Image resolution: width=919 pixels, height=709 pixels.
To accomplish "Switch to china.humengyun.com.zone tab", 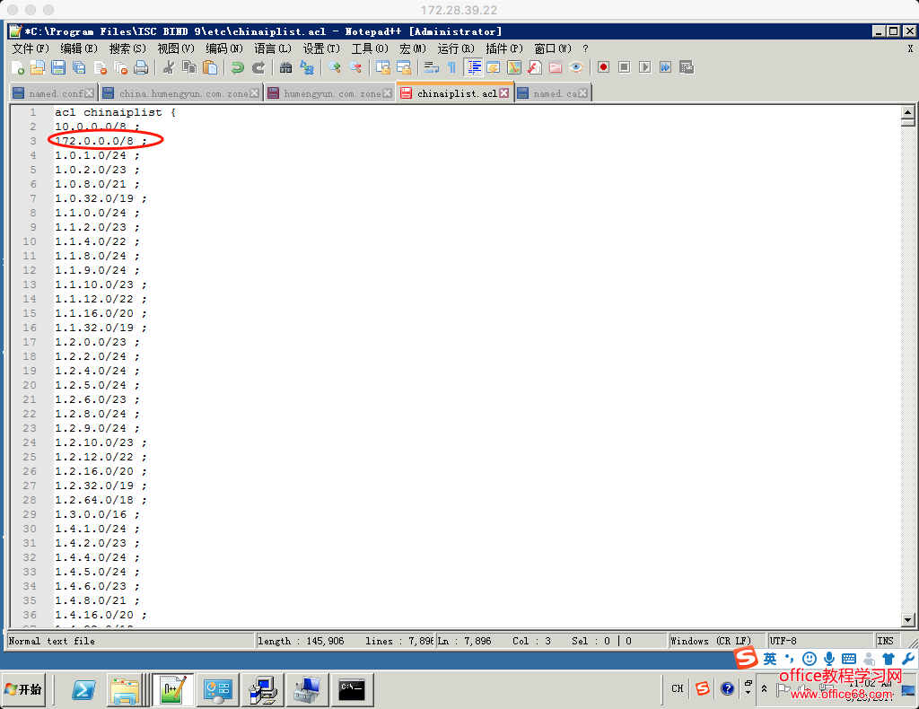I will click(x=183, y=93).
